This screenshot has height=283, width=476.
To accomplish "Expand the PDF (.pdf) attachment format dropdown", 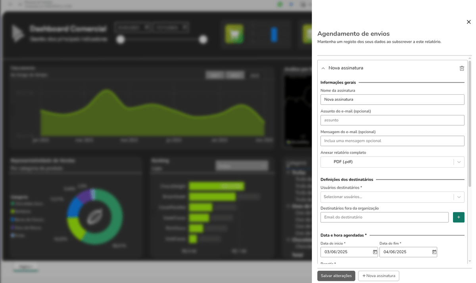I will pos(459,162).
